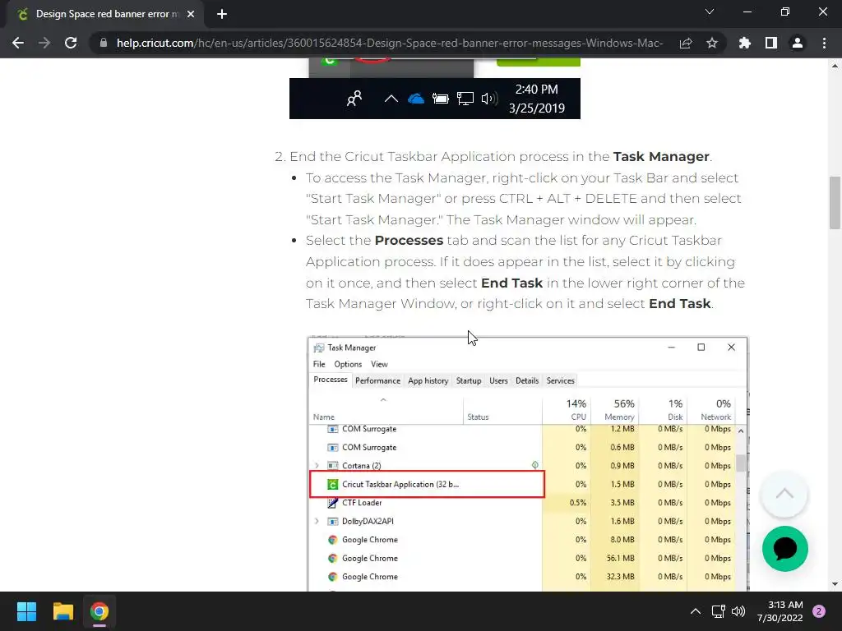This screenshot has height=631, width=842.
Task: Click the "56% Memory" column header in the image
Action: tap(615, 410)
